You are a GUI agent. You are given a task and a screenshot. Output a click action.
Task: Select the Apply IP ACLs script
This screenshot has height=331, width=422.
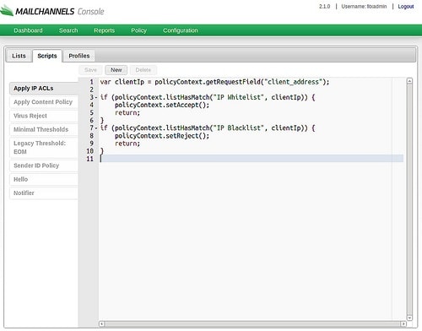pos(44,88)
